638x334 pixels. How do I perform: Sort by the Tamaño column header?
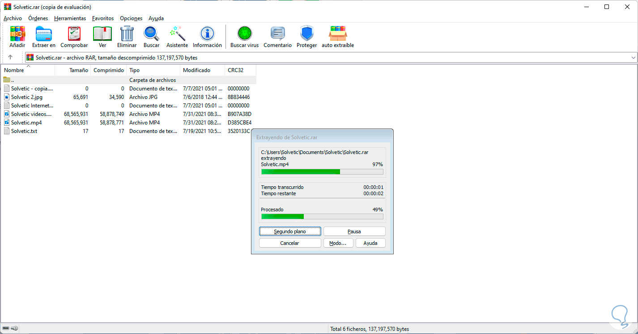coord(73,70)
